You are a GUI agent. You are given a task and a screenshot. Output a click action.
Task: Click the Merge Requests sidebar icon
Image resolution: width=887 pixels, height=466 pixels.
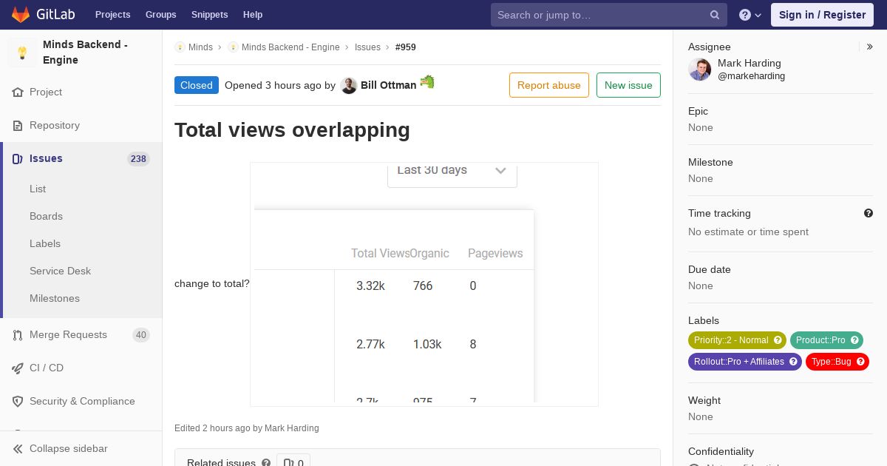tap(18, 334)
